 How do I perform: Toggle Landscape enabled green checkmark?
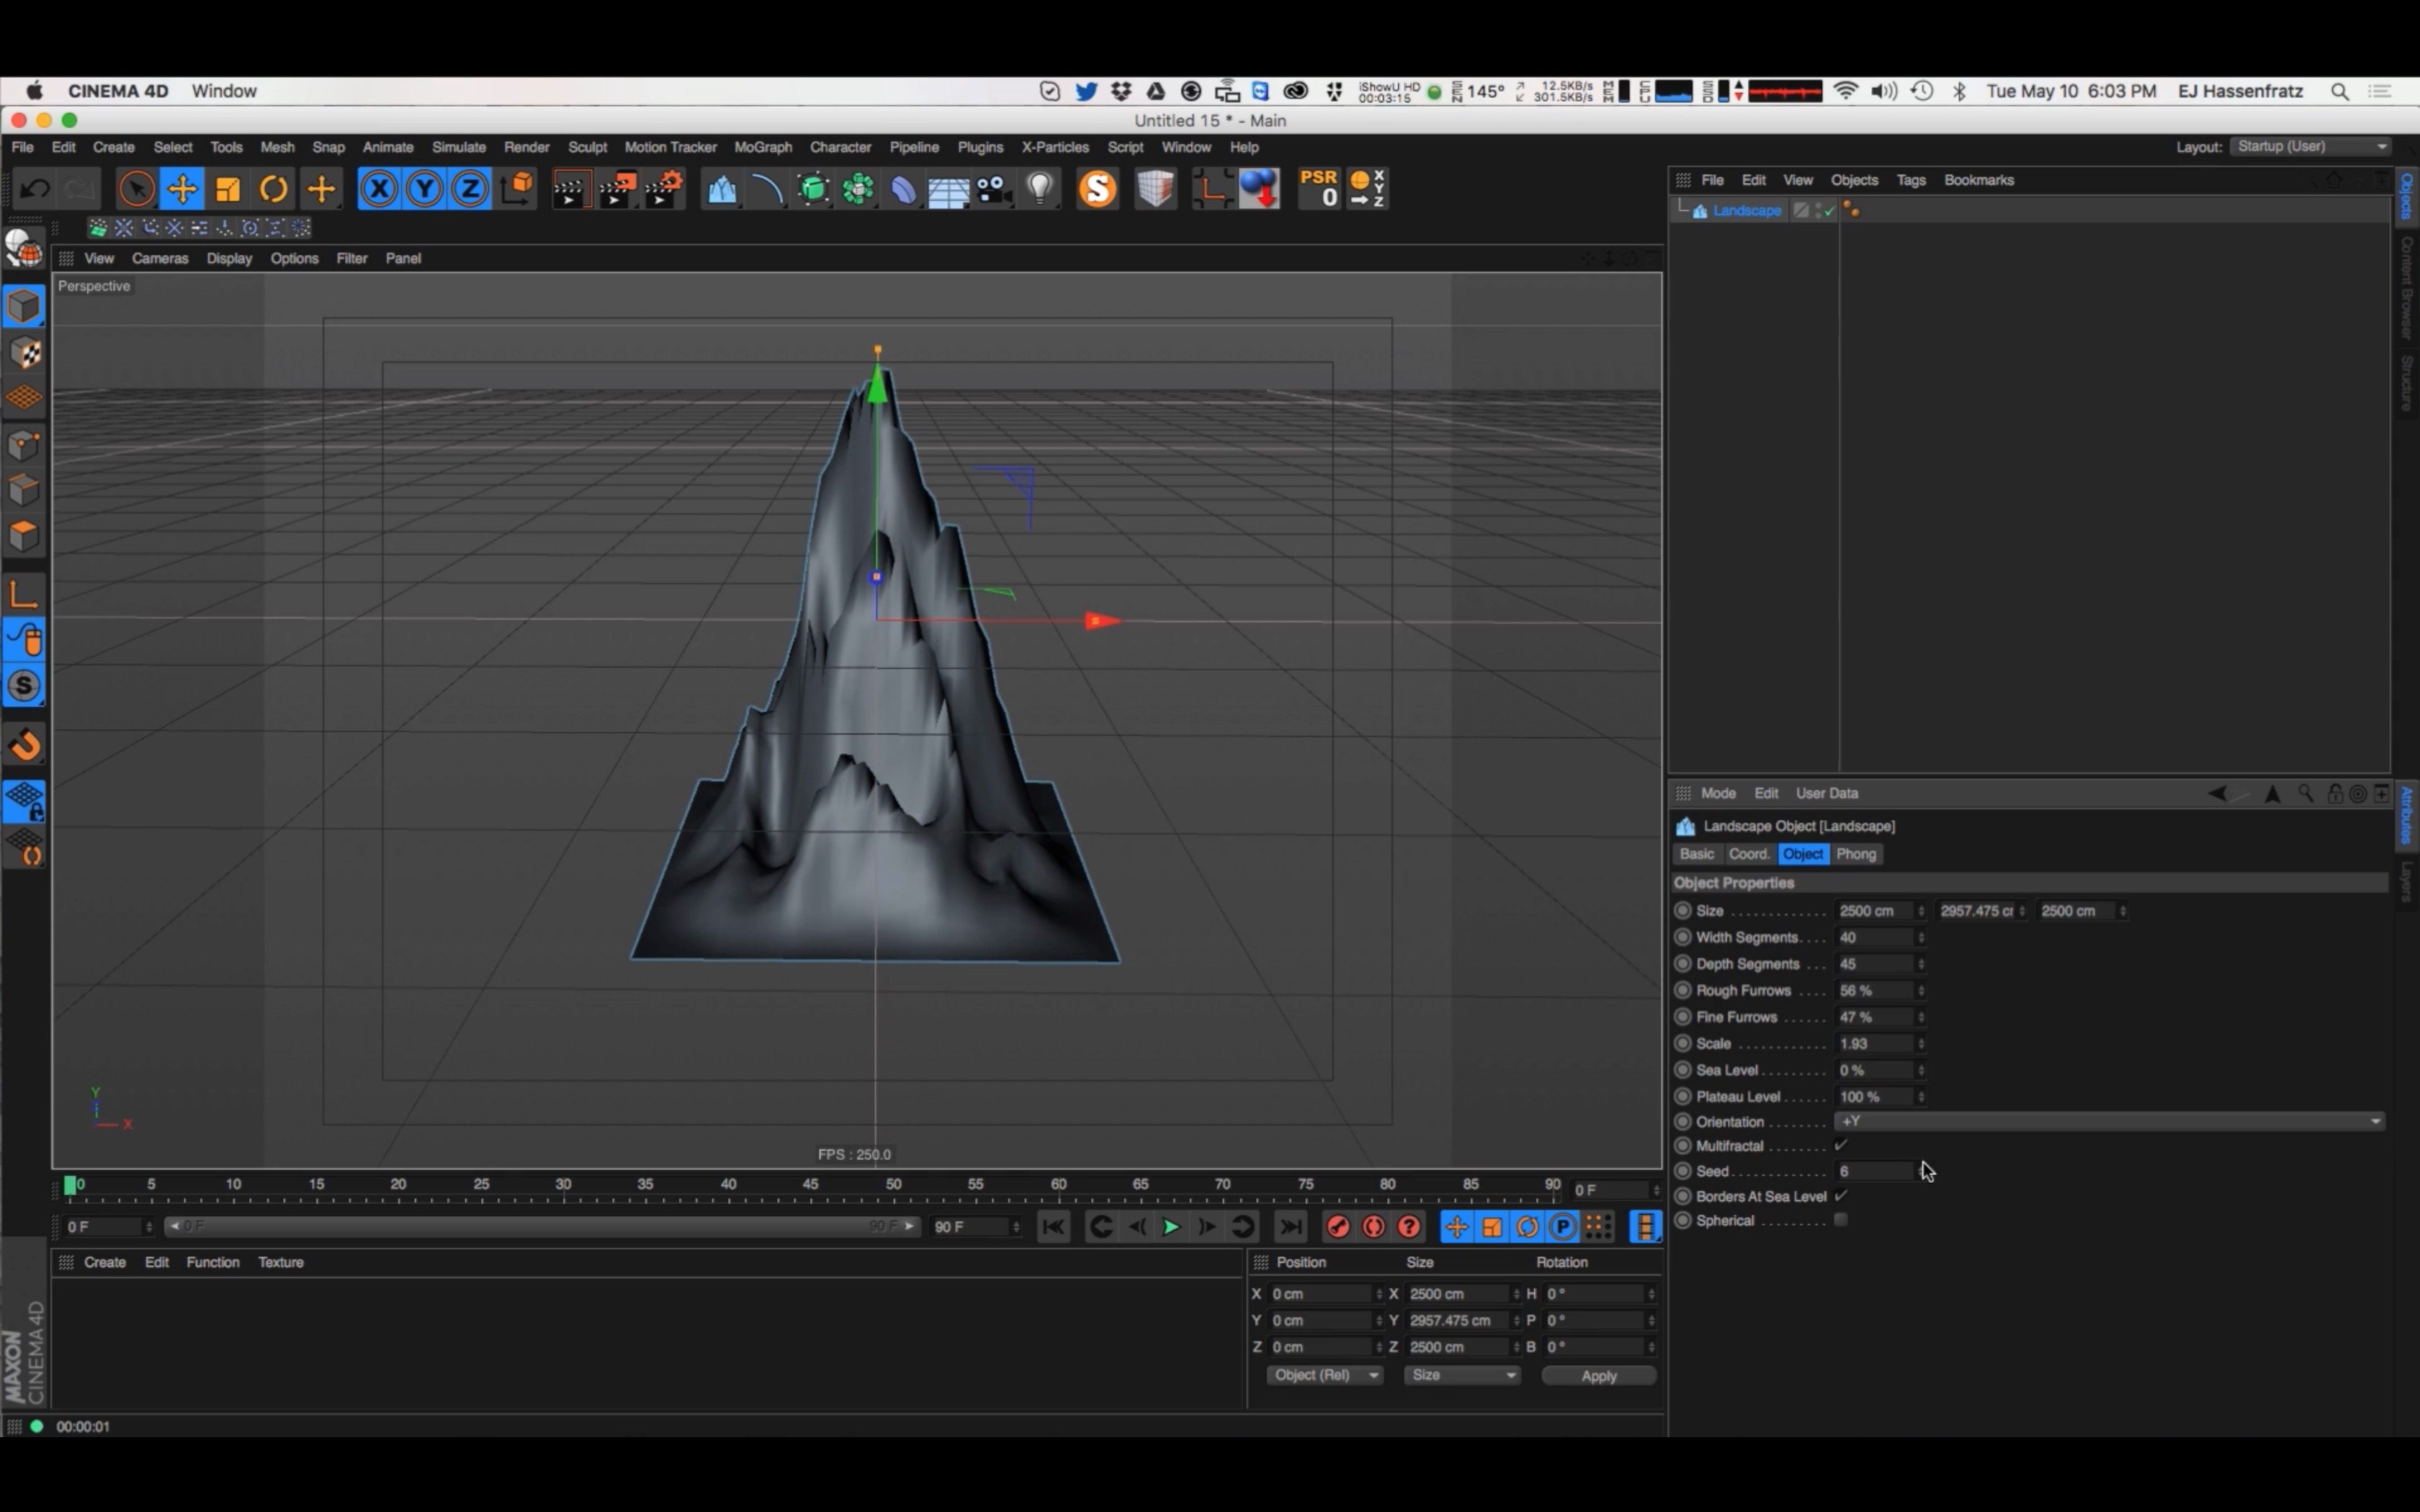pyautogui.click(x=1829, y=210)
